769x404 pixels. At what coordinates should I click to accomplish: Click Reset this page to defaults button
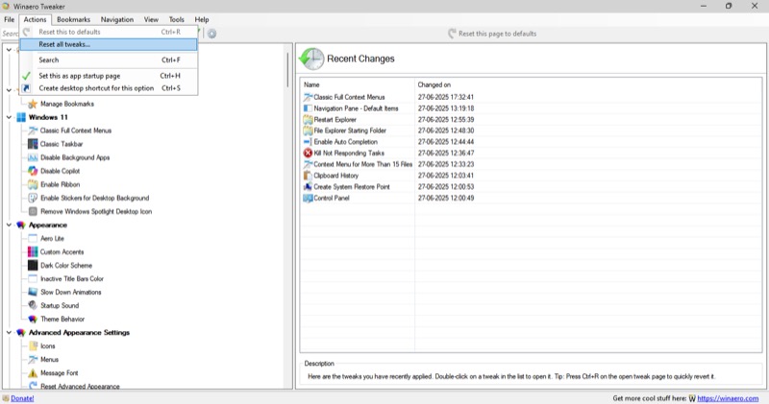pyautogui.click(x=492, y=34)
